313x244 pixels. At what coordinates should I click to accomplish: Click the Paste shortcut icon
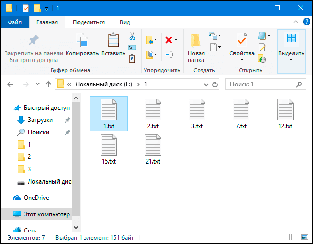132,58
